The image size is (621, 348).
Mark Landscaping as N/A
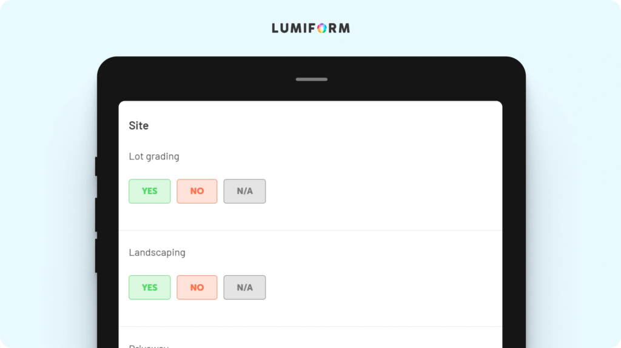click(244, 287)
